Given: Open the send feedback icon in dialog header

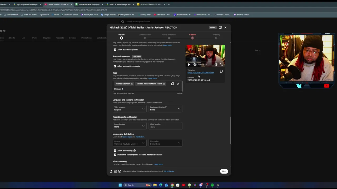Looking at the screenshot, I should [220, 27].
